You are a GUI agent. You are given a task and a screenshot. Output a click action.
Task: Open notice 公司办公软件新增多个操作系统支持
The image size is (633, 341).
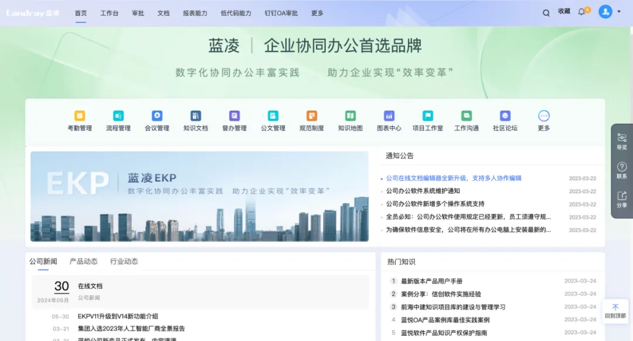point(435,204)
